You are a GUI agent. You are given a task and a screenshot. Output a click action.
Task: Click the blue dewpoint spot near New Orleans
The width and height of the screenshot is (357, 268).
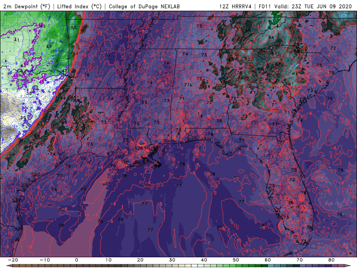141,142
